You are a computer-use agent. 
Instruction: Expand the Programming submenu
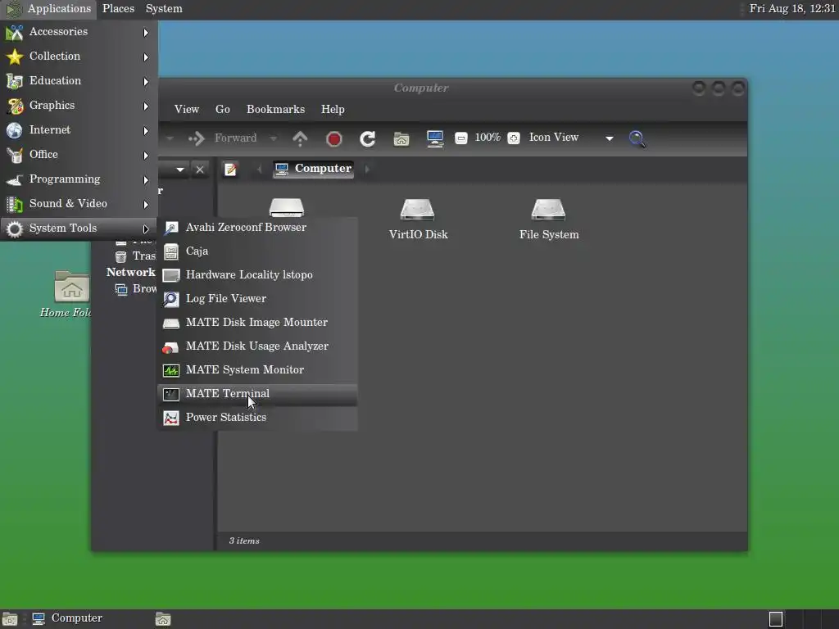click(79, 179)
